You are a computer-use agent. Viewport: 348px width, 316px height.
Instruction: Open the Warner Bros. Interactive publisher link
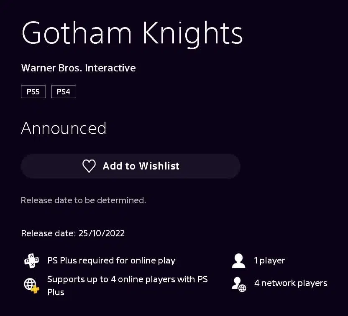coord(78,68)
